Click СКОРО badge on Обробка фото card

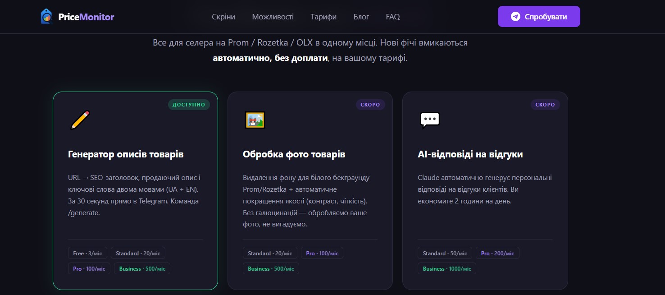(370, 105)
